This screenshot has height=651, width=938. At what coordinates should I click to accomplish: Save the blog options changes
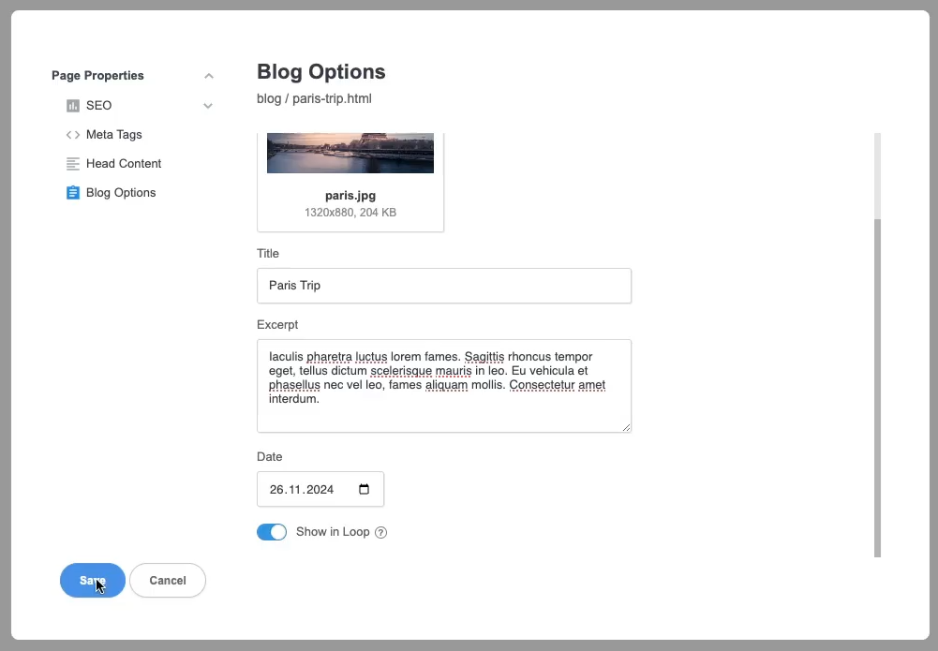pos(92,580)
